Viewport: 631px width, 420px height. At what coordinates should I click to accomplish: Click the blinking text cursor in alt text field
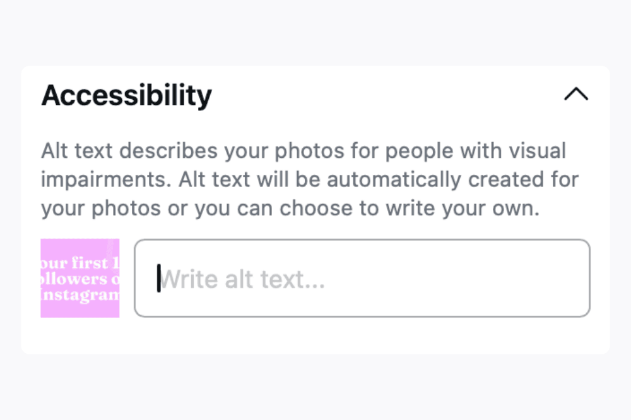[x=159, y=278]
